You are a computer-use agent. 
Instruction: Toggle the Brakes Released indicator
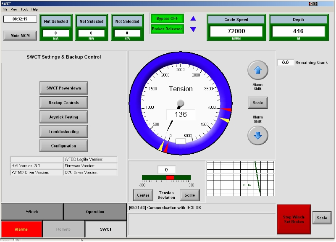coord(167,29)
